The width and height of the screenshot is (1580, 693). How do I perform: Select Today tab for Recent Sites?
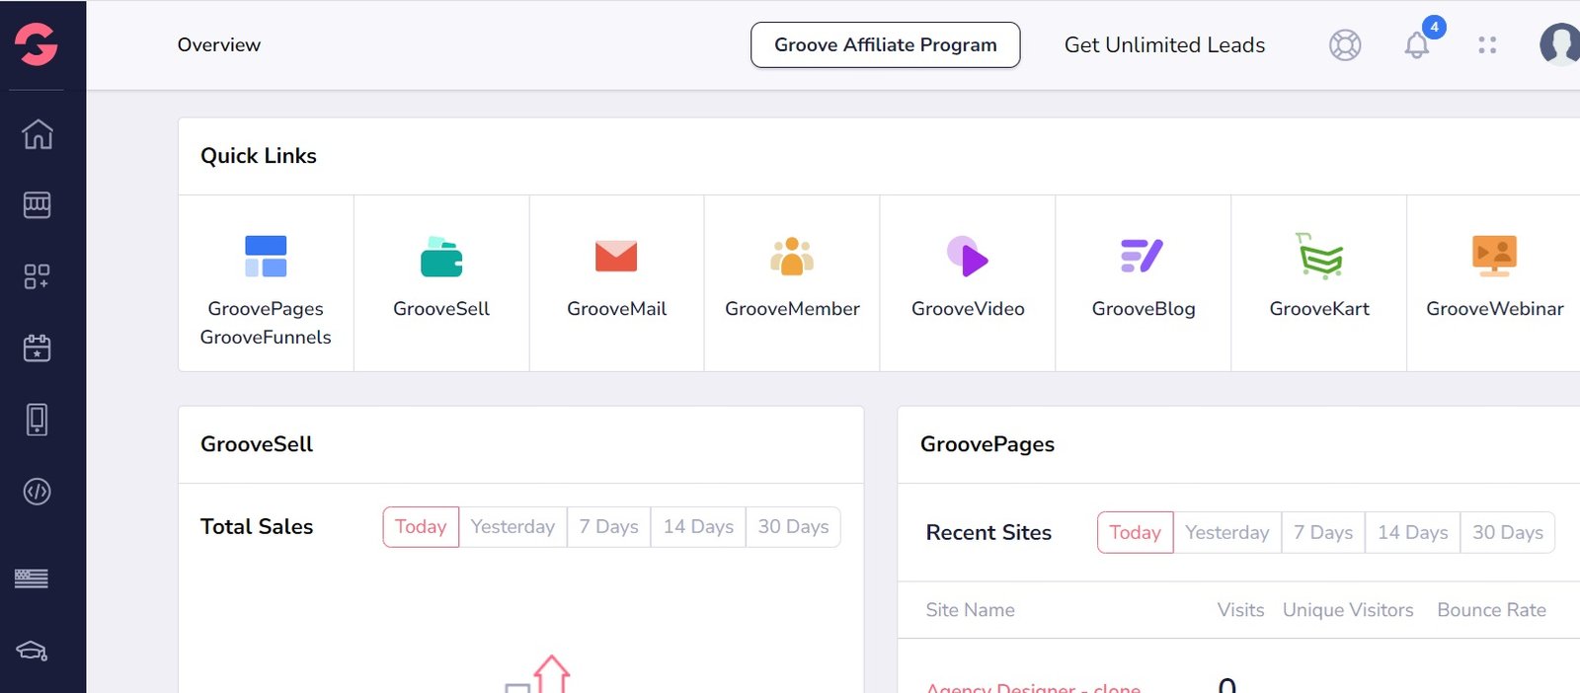point(1135,533)
